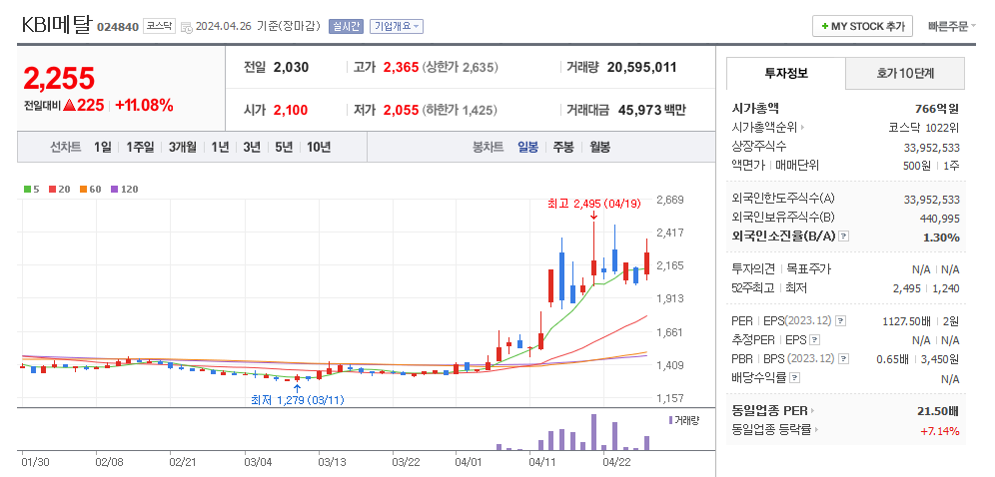Click the 시가총액 value 766억원
The height and width of the screenshot is (477, 995).
point(937,109)
